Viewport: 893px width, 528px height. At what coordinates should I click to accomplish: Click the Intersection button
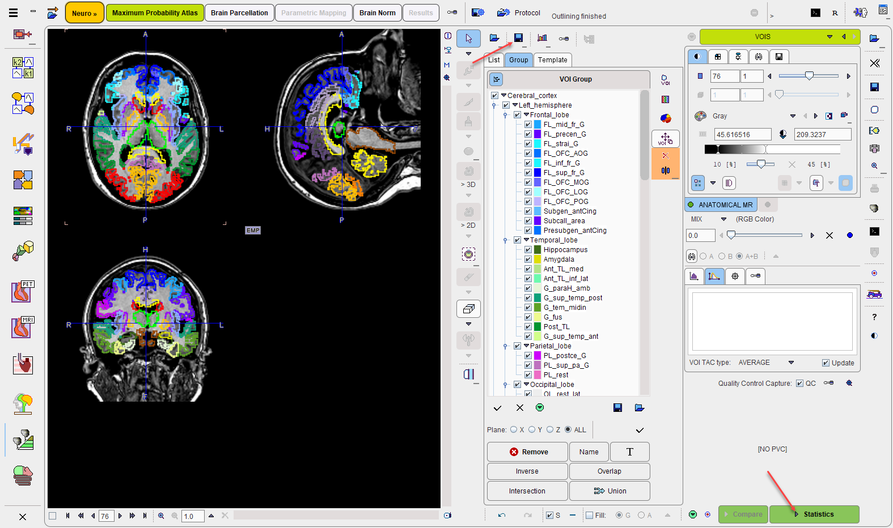(527, 491)
